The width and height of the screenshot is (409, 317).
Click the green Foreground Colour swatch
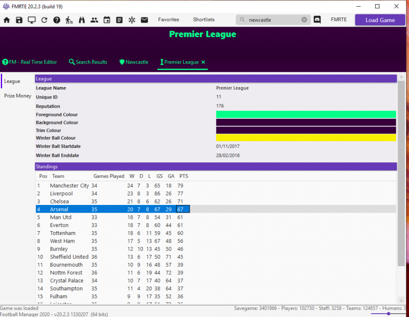[x=306, y=115]
